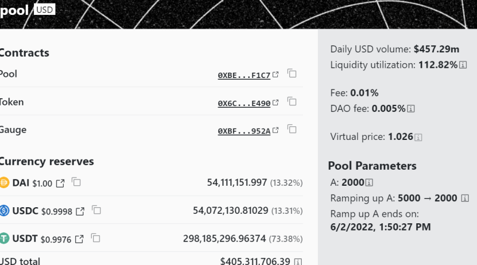Image resolution: width=477 pixels, height=265 pixels.
Task: Select the A parameter value 2000
Action: [x=353, y=182]
